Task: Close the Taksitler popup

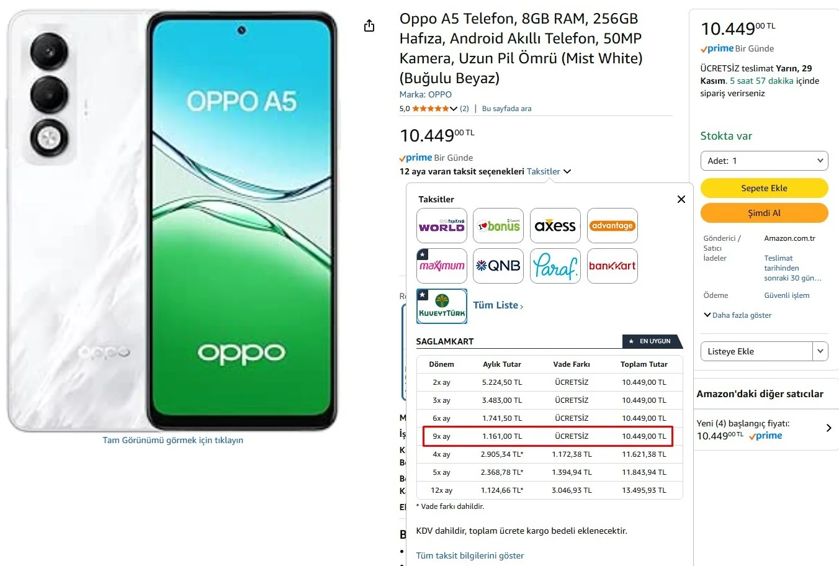Action: (x=681, y=199)
